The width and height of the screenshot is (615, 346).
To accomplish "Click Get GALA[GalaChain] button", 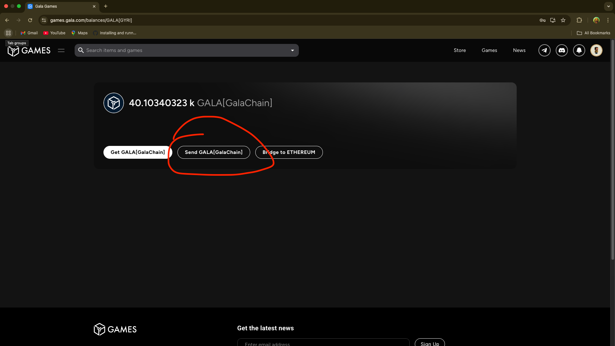I will [138, 152].
